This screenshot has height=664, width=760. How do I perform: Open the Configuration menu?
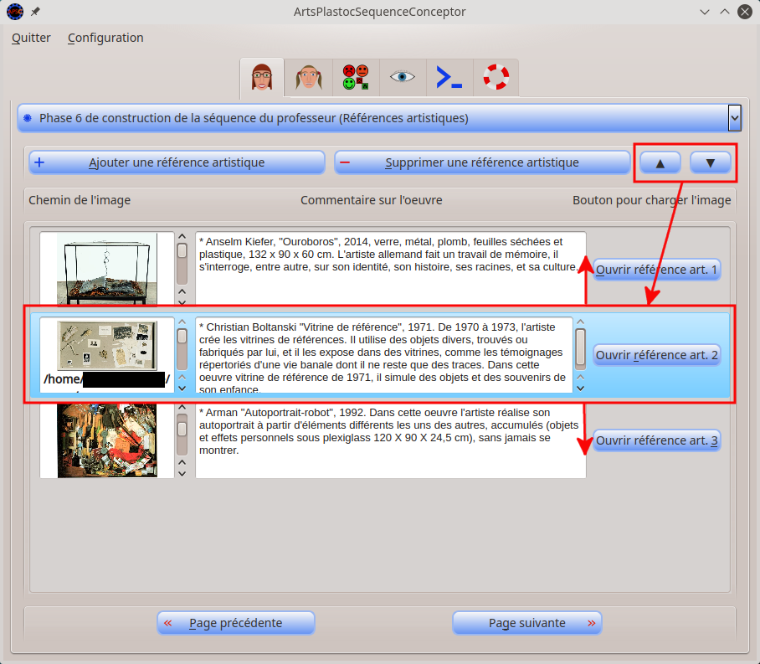click(105, 38)
